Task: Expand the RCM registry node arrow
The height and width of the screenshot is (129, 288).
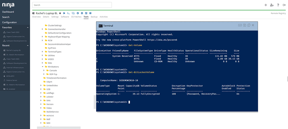Action: click(x=42, y=40)
